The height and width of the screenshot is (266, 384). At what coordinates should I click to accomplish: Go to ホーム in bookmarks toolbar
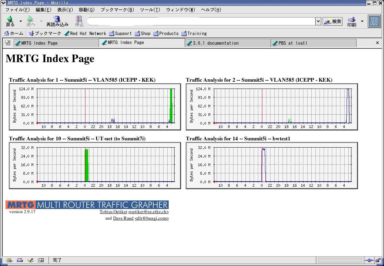14,33
